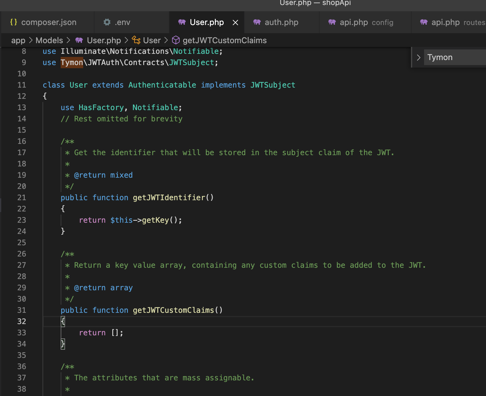This screenshot has width=486, height=396.
Task: Click the Tymon search input field
Action: [x=455, y=57]
